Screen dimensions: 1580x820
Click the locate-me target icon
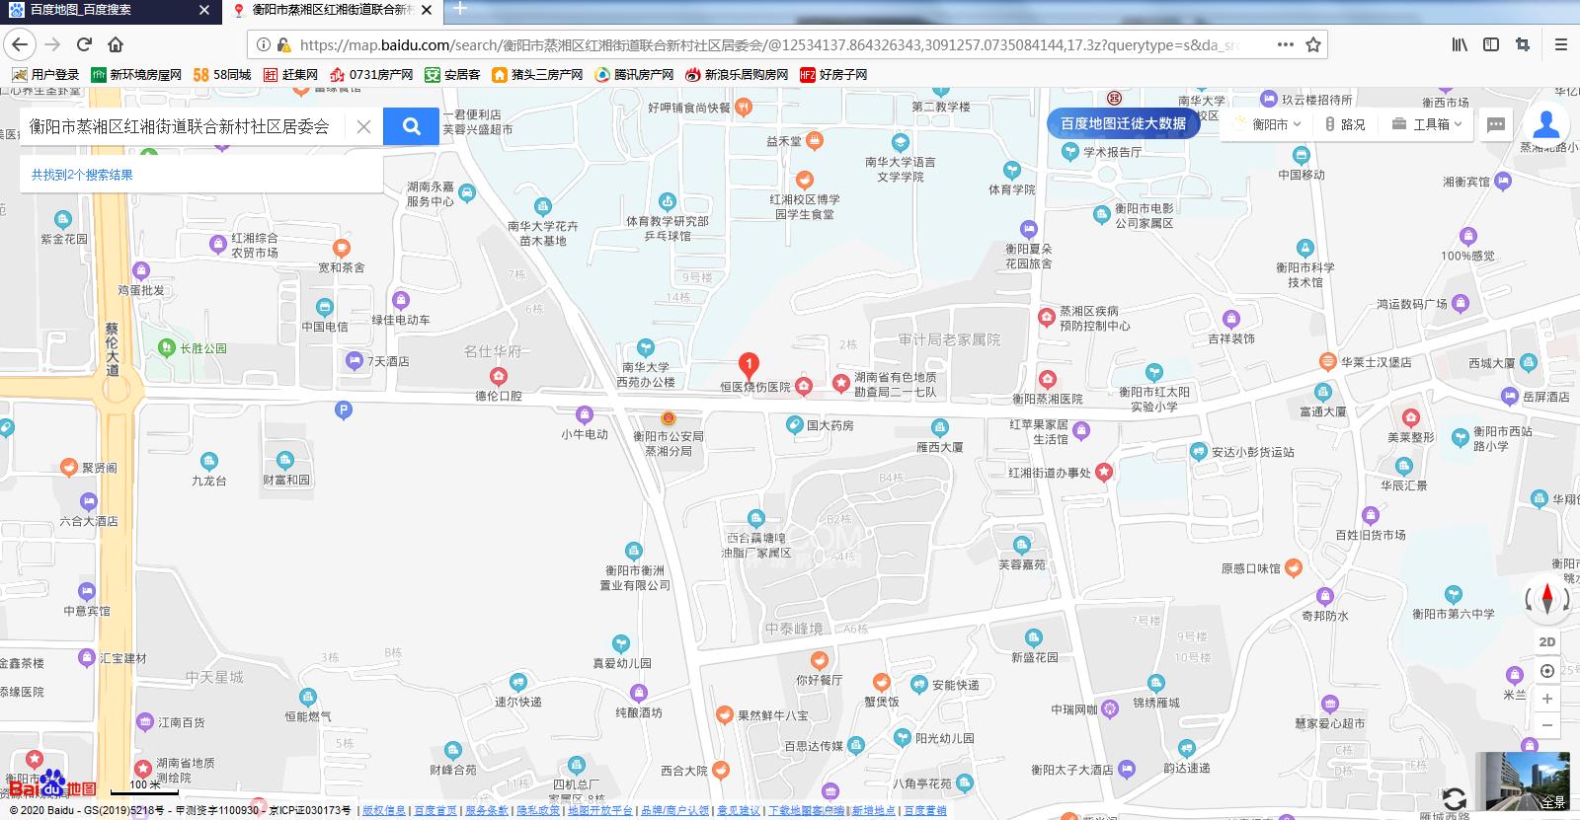click(x=1547, y=671)
